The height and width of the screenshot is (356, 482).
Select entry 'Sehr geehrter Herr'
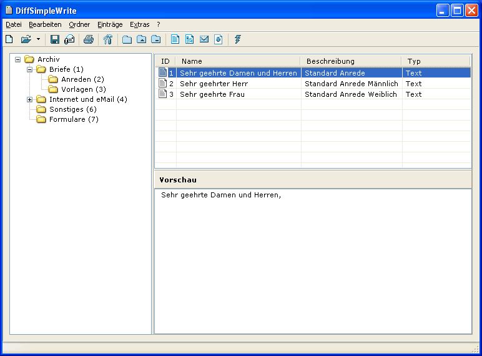click(x=214, y=84)
